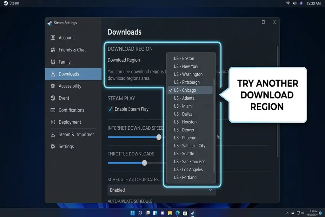325x217 pixels.
Task: Click the taskbar clock and date
Action: click(312, 213)
